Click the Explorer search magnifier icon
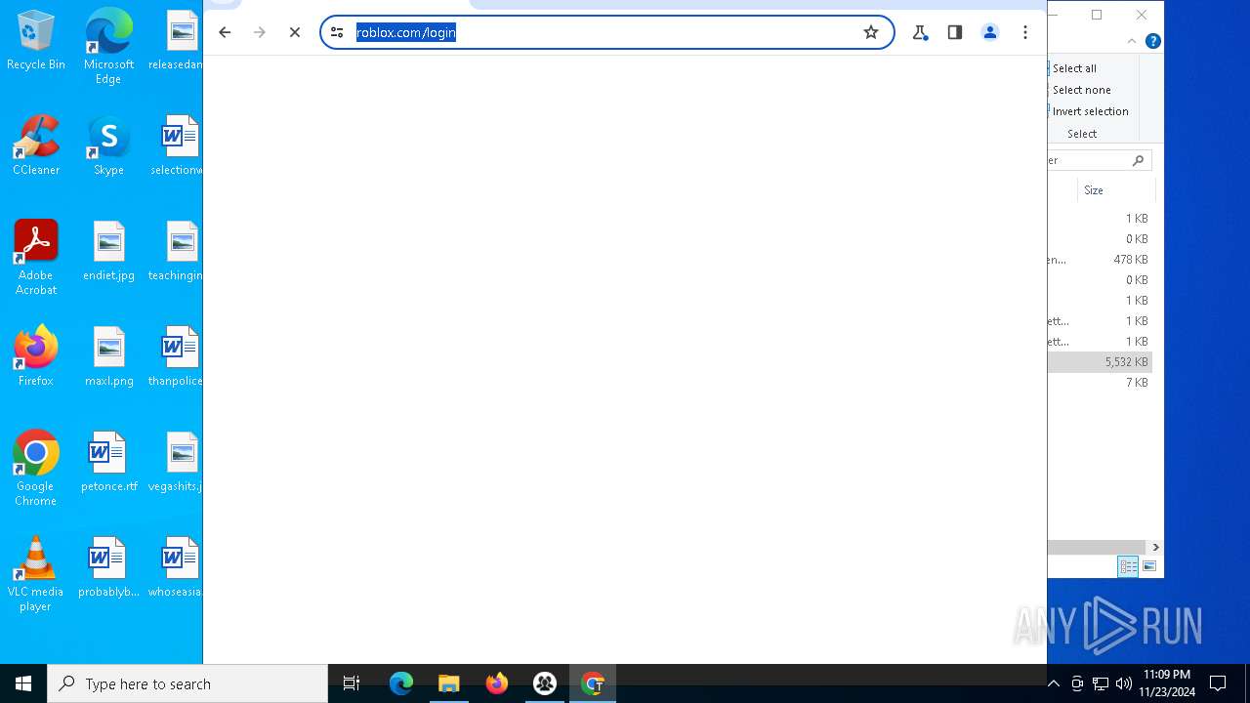 [x=1138, y=160]
